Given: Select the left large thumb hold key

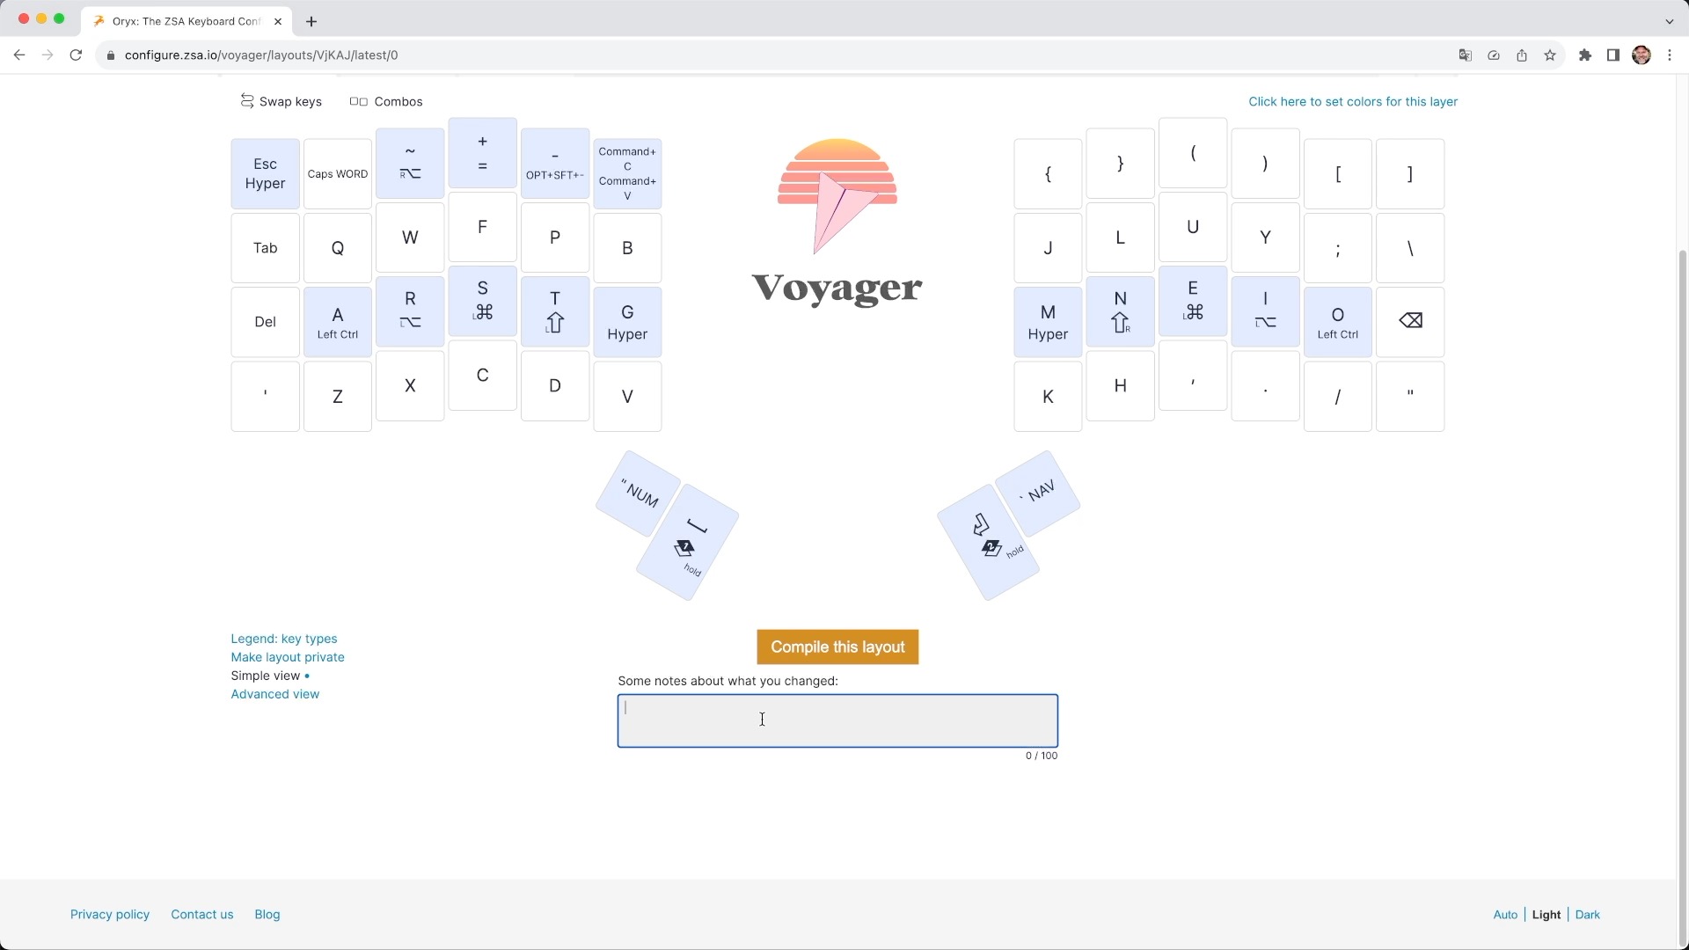Looking at the screenshot, I should 687,543.
